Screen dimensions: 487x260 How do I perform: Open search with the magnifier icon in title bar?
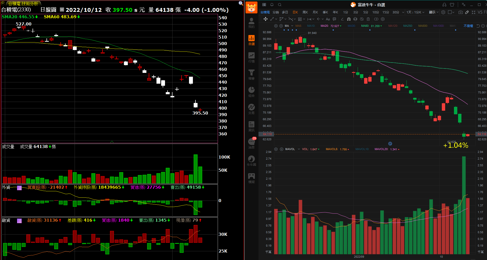[280, 5]
